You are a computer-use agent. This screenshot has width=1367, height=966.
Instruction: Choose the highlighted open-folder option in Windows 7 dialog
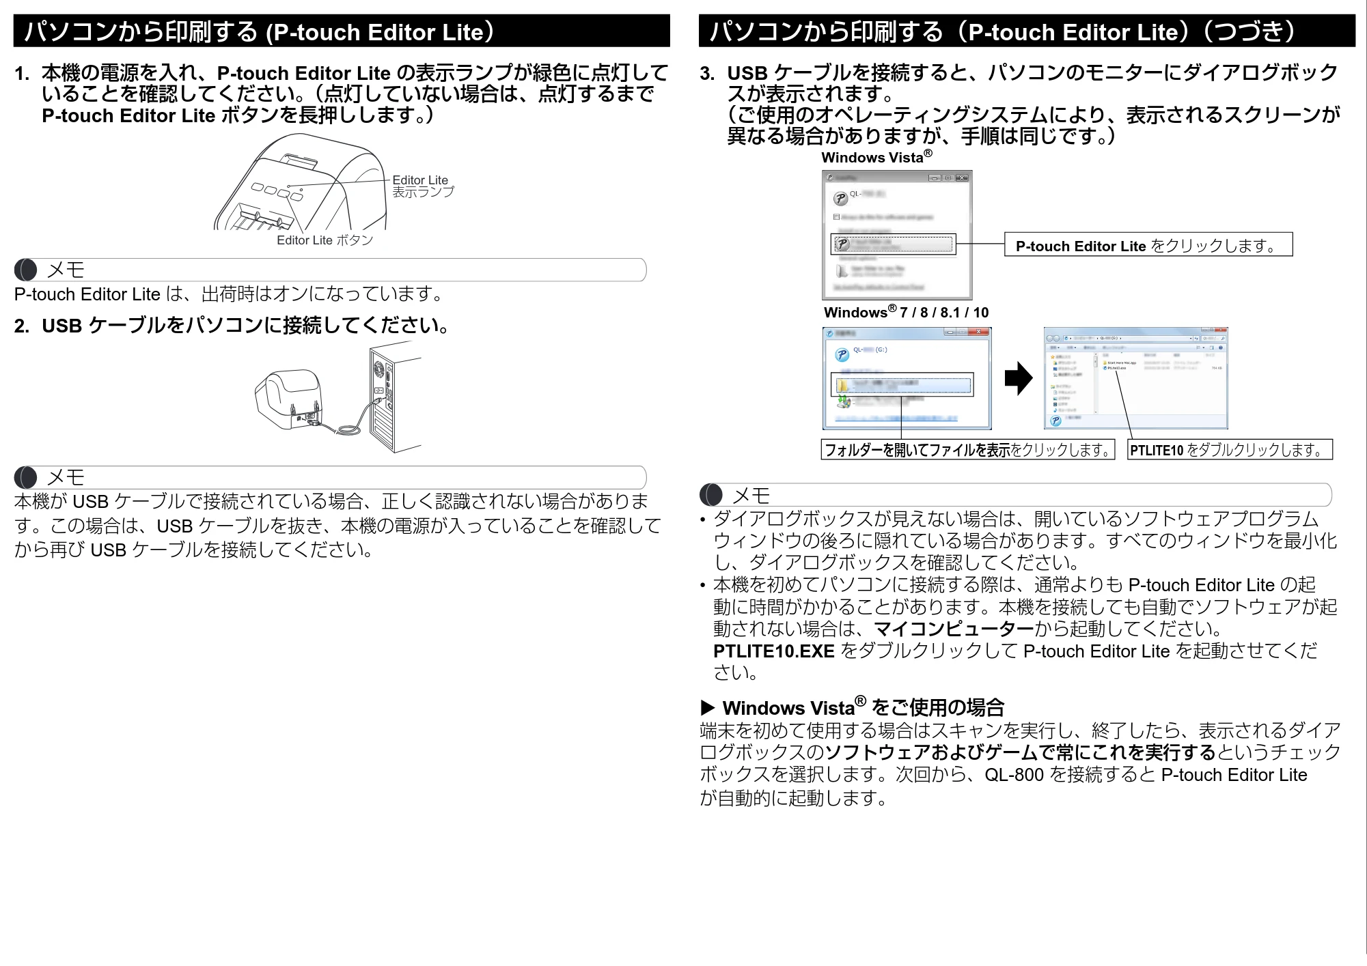pos(903,386)
